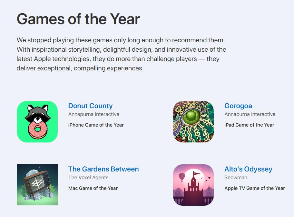Click the Gorogoa green eye app icon

(x=193, y=121)
